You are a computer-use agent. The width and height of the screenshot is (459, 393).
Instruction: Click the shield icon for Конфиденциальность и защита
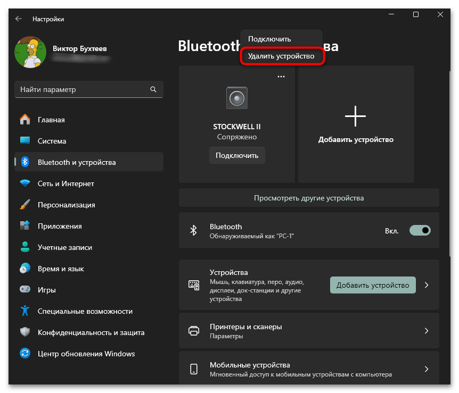(x=25, y=332)
